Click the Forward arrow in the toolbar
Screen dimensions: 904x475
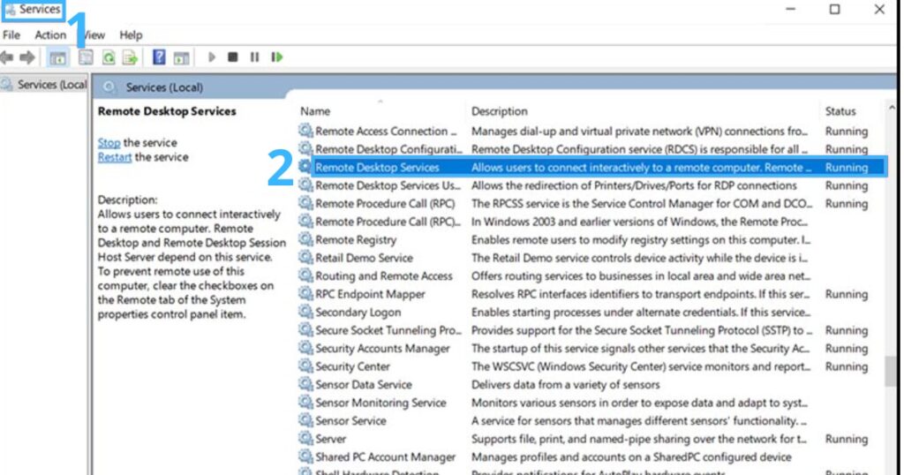(27, 57)
